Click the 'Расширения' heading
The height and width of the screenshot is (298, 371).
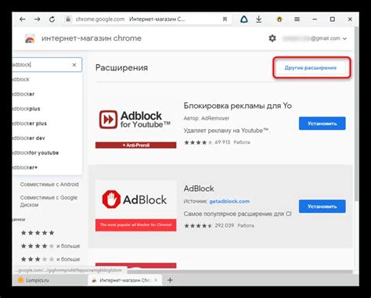click(121, 67)
